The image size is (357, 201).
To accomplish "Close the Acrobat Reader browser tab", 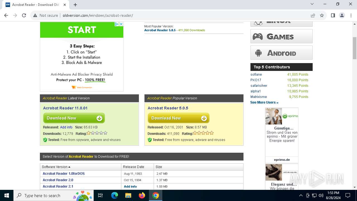I will click(65, 4).
